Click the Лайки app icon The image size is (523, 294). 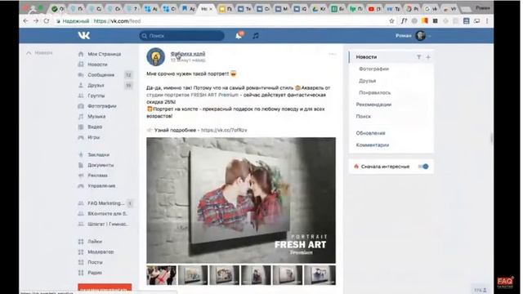tap(81, 242)
